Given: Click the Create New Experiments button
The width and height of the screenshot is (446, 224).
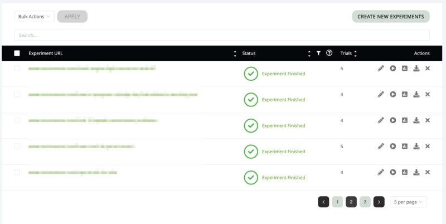Looking at the screenshot, I should pos(390,17).
